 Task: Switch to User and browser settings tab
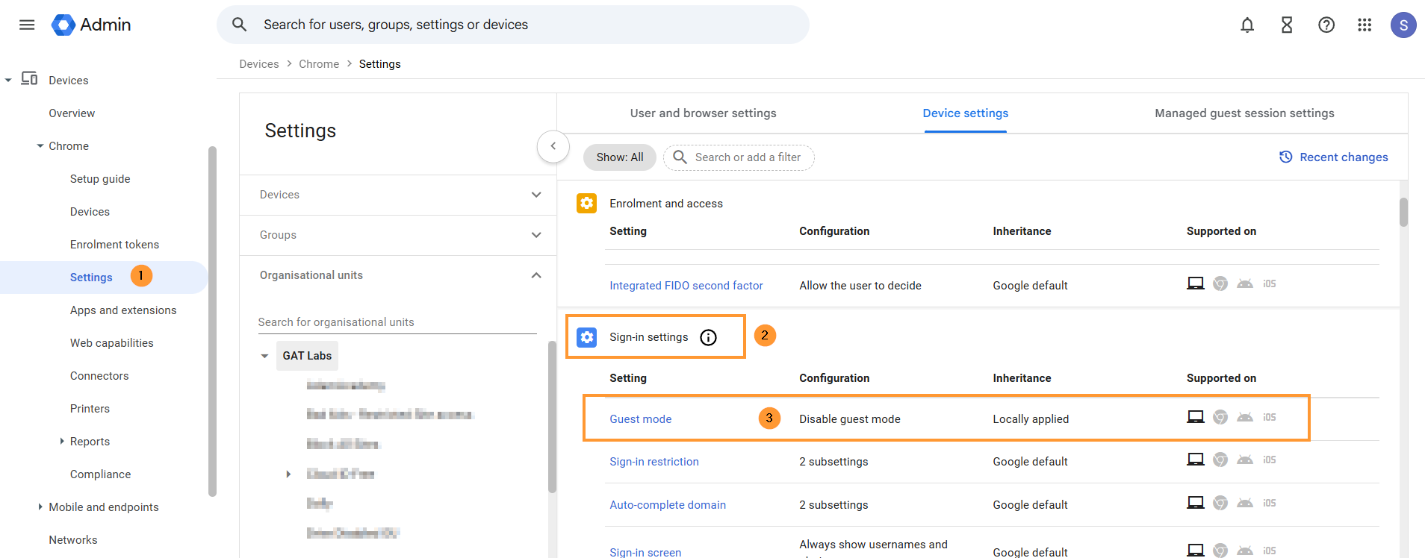coord(703,113)
